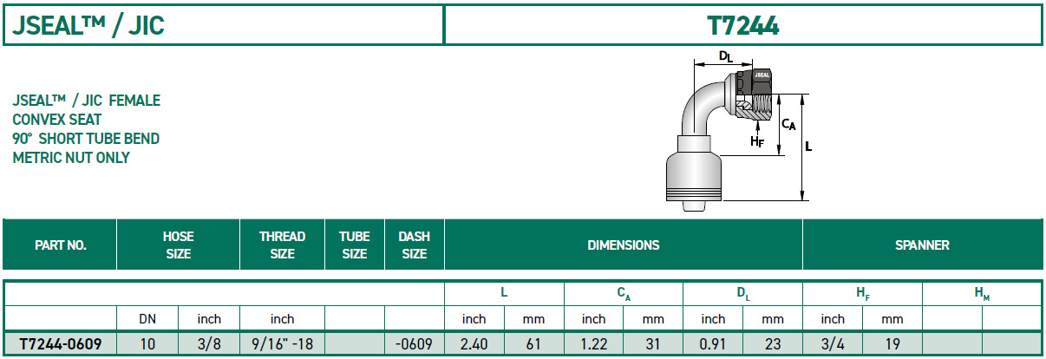The image size is (1046, 359).
Task: Click DL inch value 0.91
Action: click(x=713, y=343)
